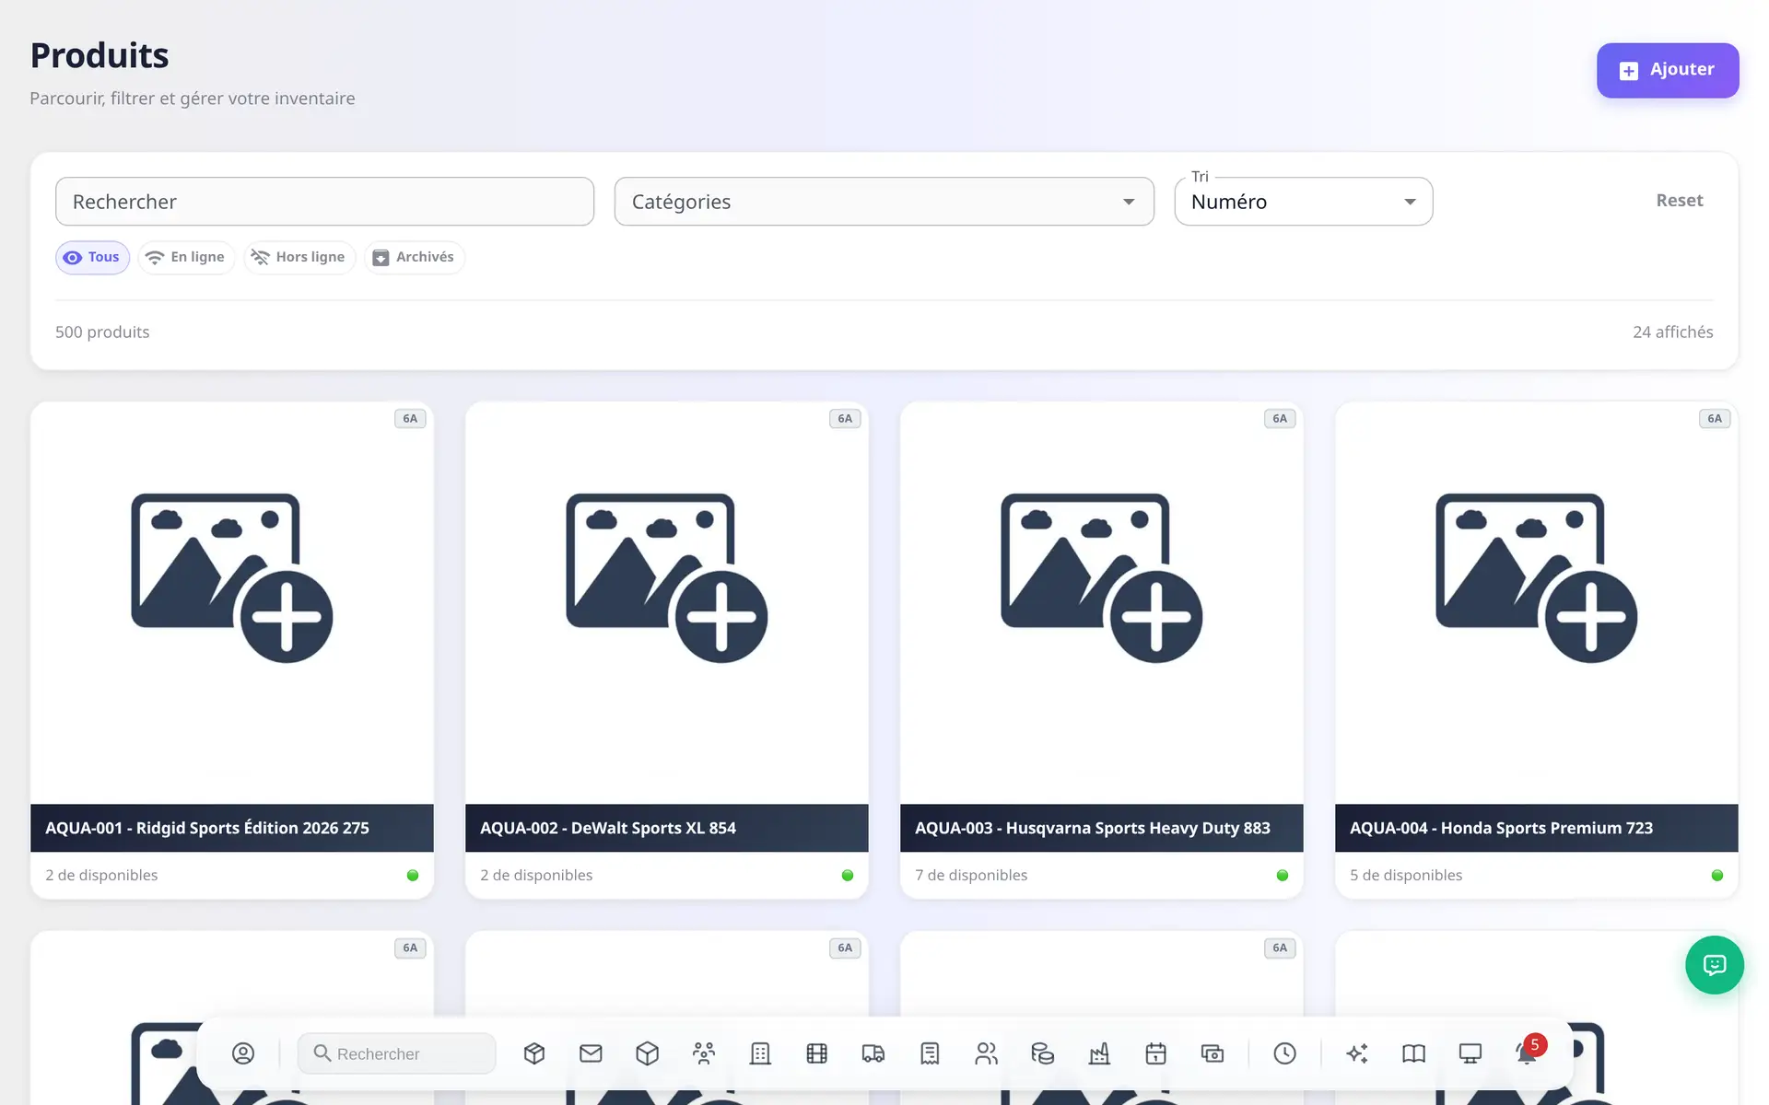Open the film strip icon in the dock
Image resolution: width=1769 pixels, height=1105 pixels.
point(817,1053)
